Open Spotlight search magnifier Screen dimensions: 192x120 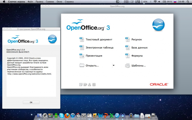[x=188, y=2]
